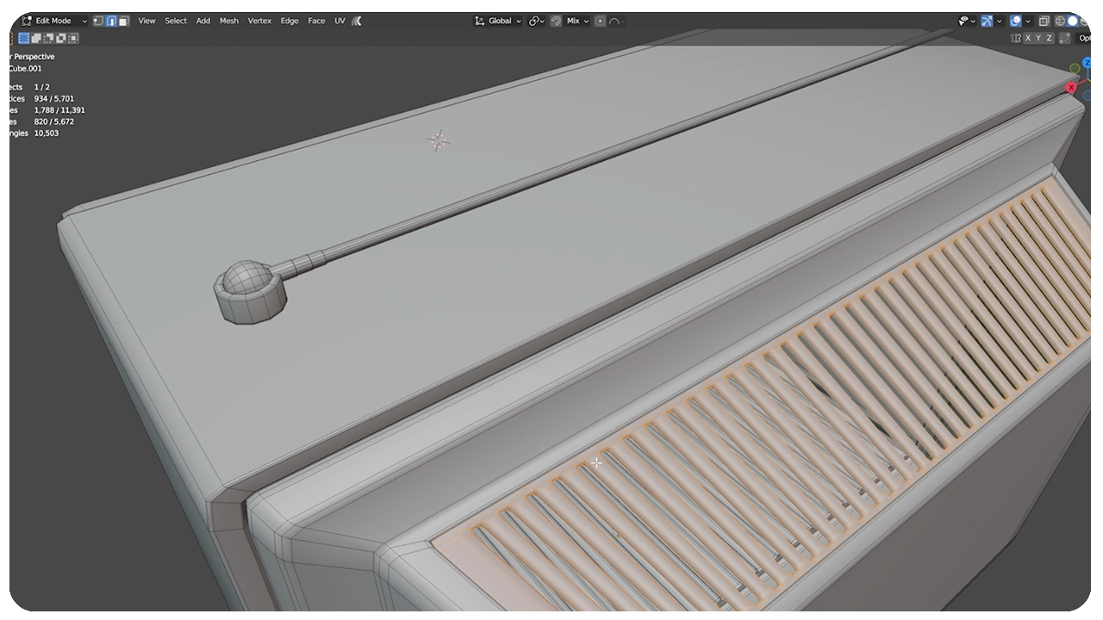Viewport: 1103px width, 620px height.
Task: Click the vertex count 934 / 5,701
Action: click(x=53, y=99)
